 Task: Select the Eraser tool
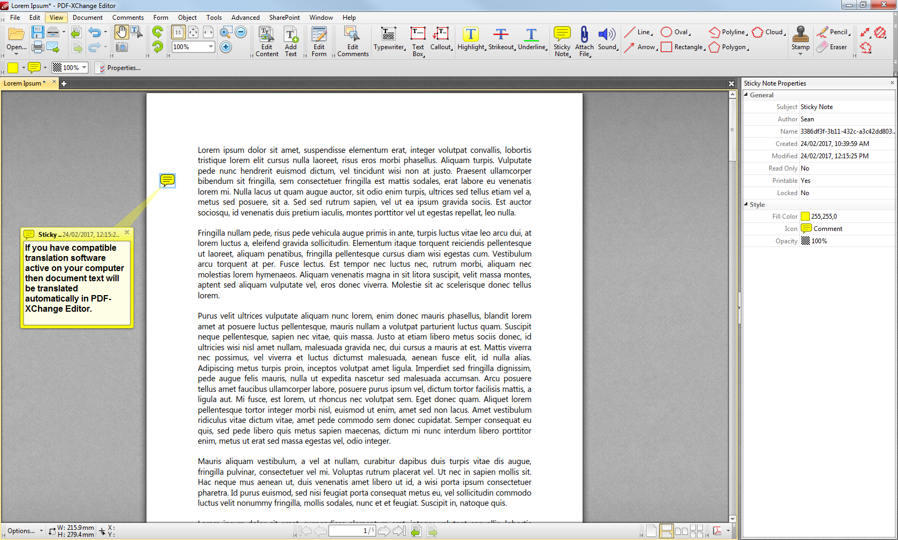click(x=832, y=47)
